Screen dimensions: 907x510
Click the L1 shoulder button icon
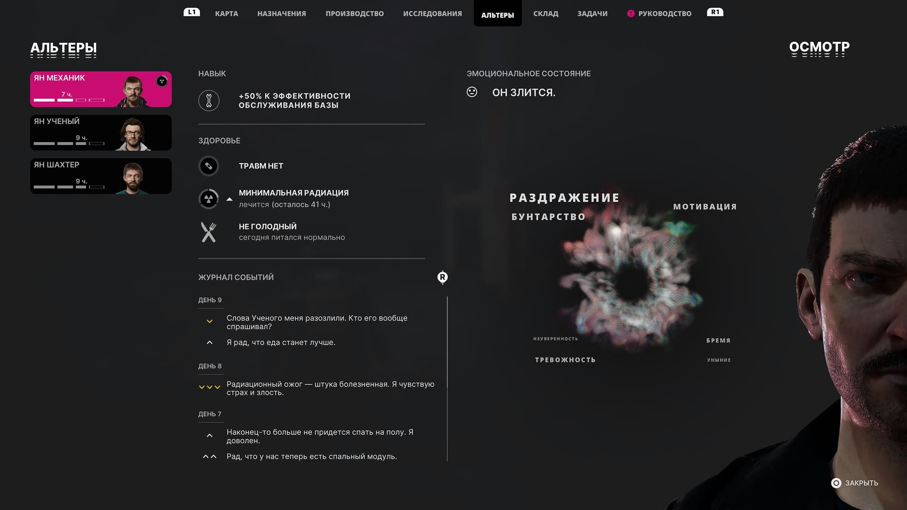tap(192, 12)
